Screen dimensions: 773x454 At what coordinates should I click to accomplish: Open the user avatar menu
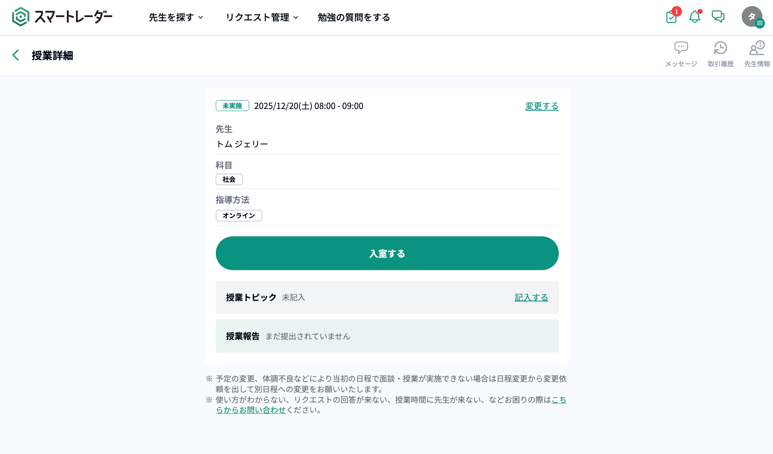click(752, 17)
